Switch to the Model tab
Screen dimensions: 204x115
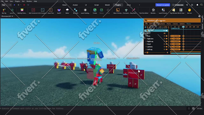click(107, 5)
